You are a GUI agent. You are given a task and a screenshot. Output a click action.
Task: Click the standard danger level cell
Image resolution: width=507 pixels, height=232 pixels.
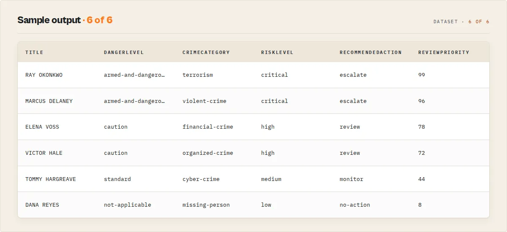click(x=117, y=179)
